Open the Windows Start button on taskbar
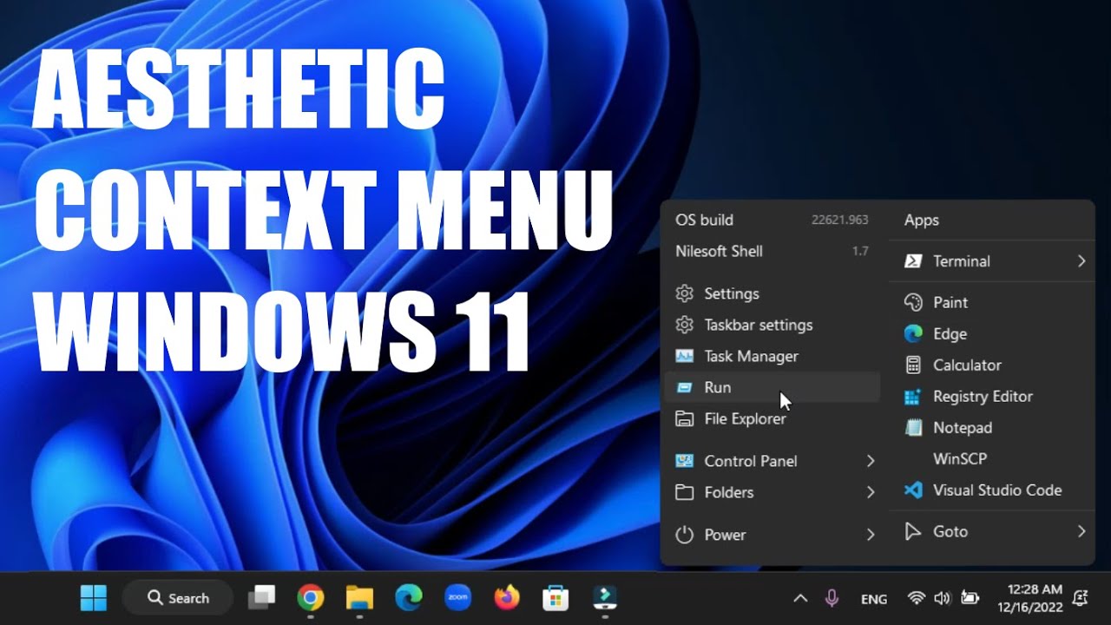Viewport: 1111px width, 625px height. [94, 597]
